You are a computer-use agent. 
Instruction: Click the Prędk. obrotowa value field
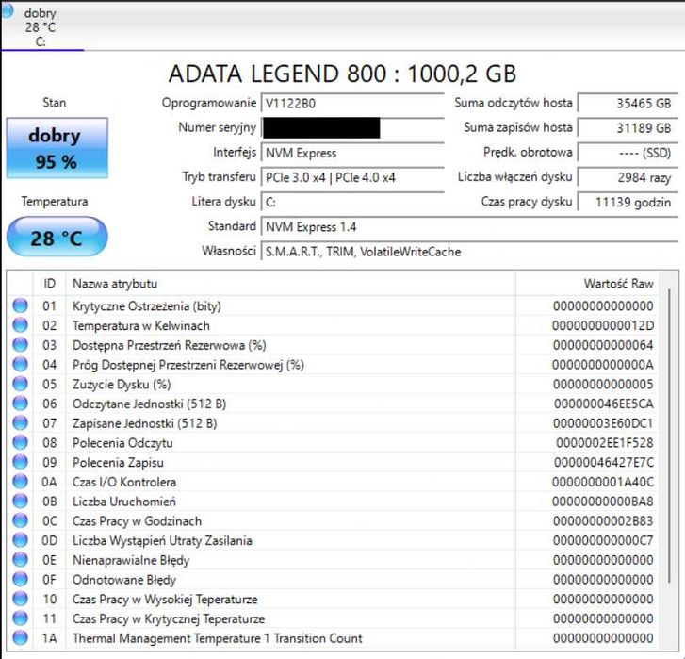pos(628,153)
